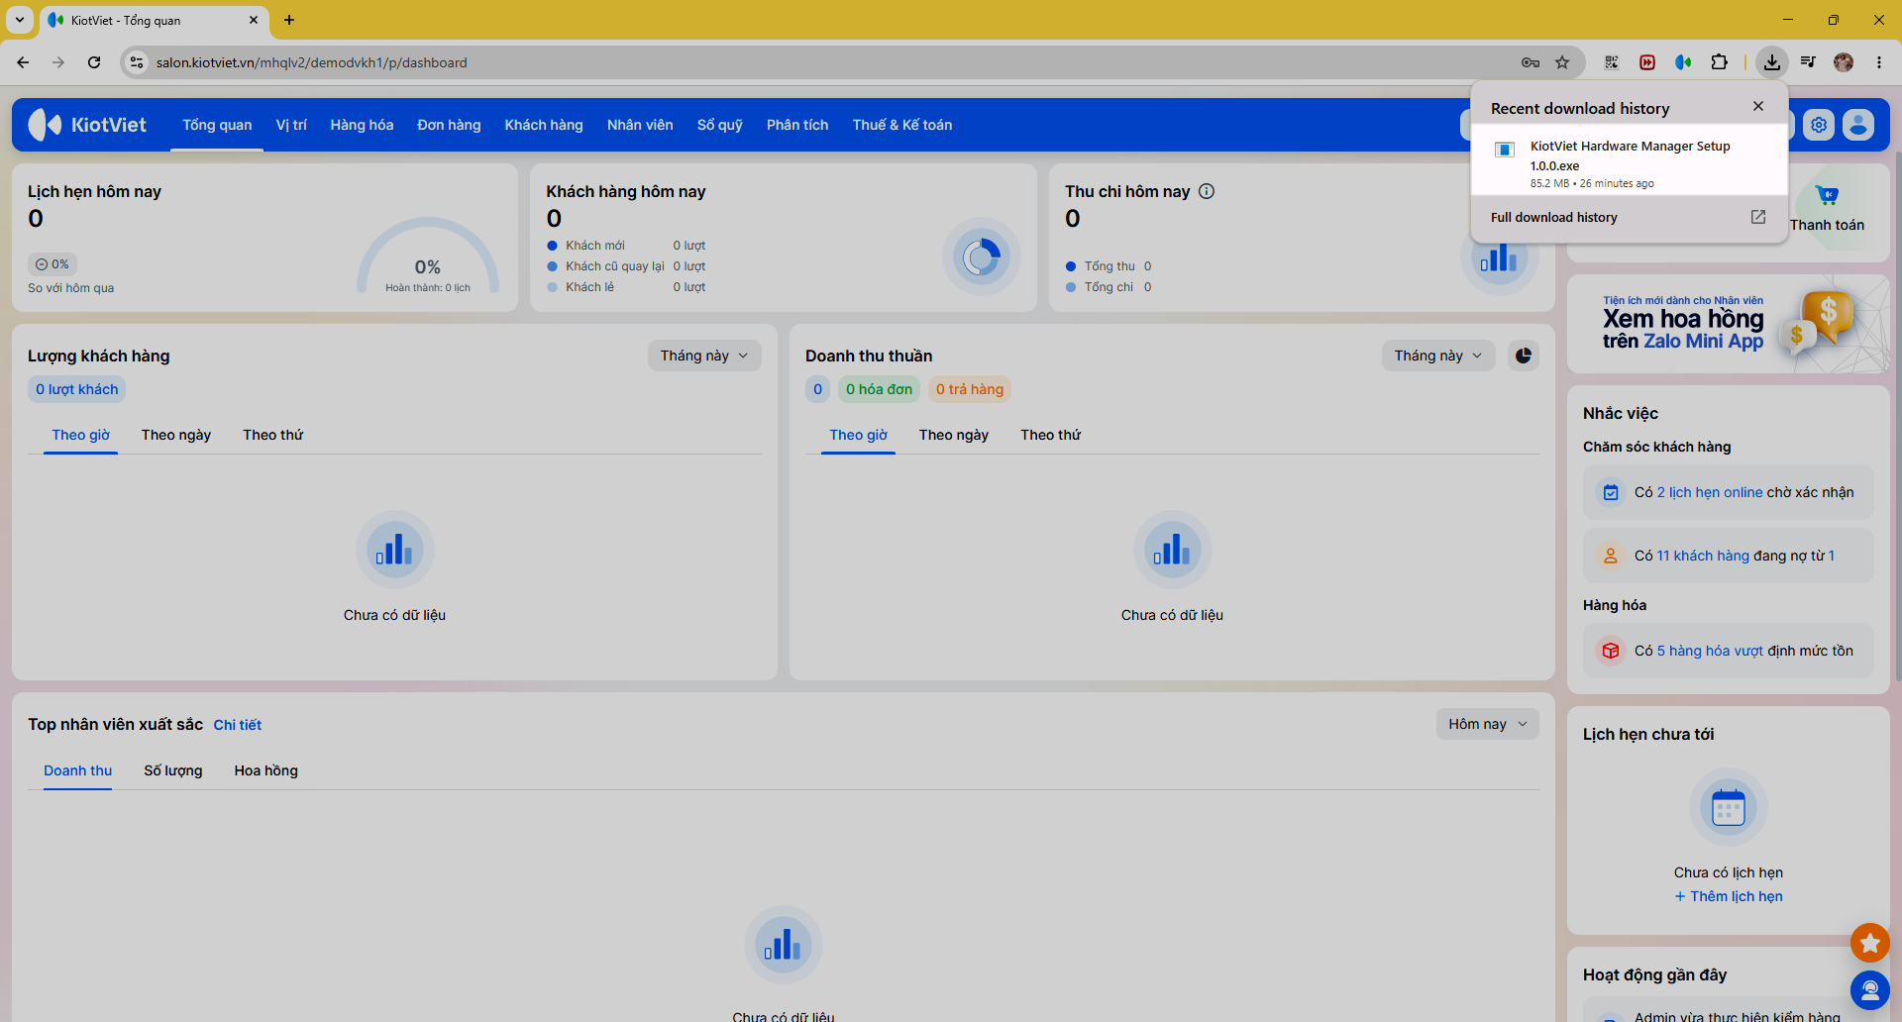Screen dimensions: 1902x1022
Task: Click the Thanh toán cart icon
Action: click(1827, 196)
